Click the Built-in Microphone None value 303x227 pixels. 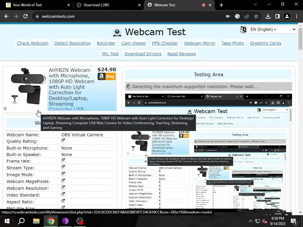(67, 148)
